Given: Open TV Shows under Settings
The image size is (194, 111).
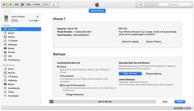Looking at the screenshot, I should 21,41.
